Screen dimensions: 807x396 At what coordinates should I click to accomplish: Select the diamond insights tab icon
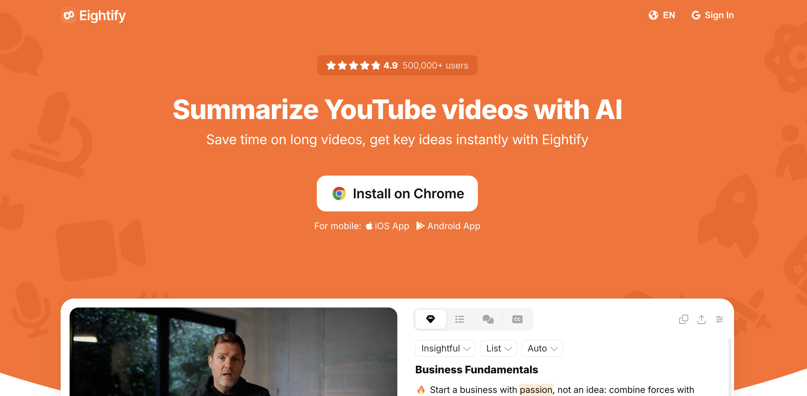click(430, 319)
